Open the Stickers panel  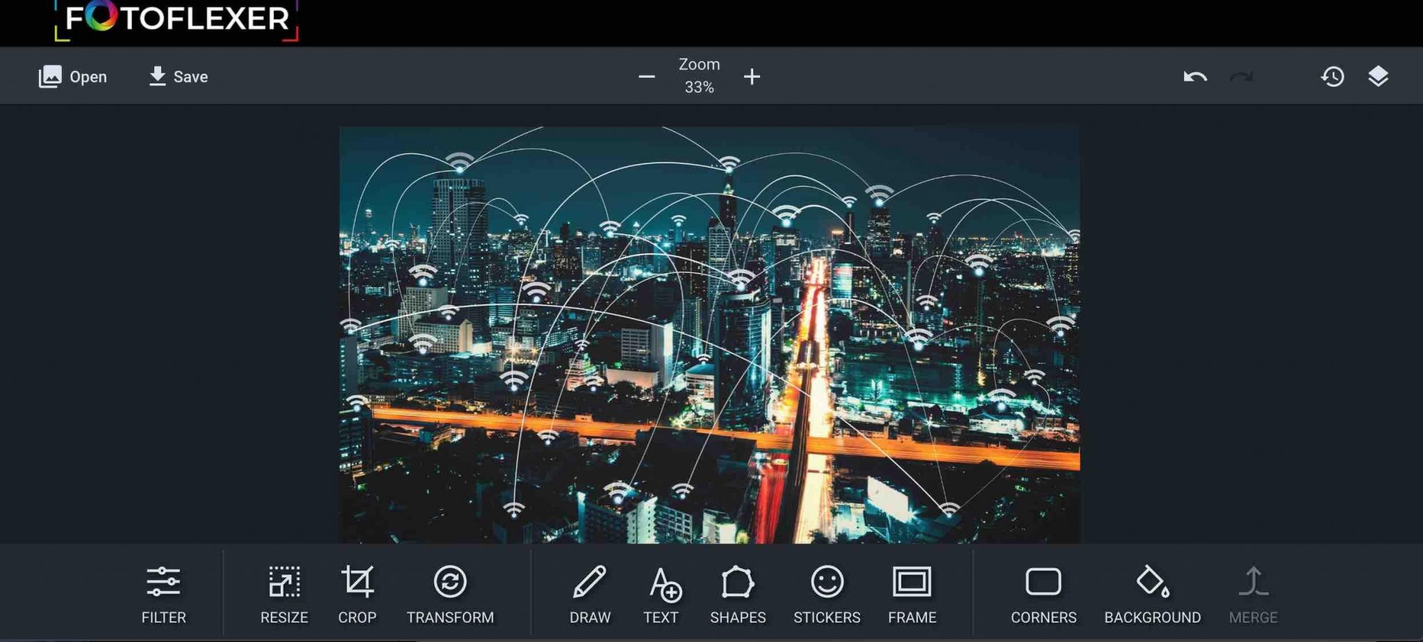point(828,594)
